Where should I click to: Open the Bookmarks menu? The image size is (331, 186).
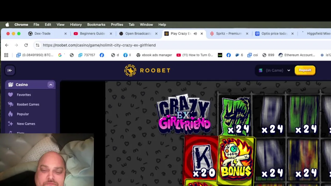tap(96, 25)
